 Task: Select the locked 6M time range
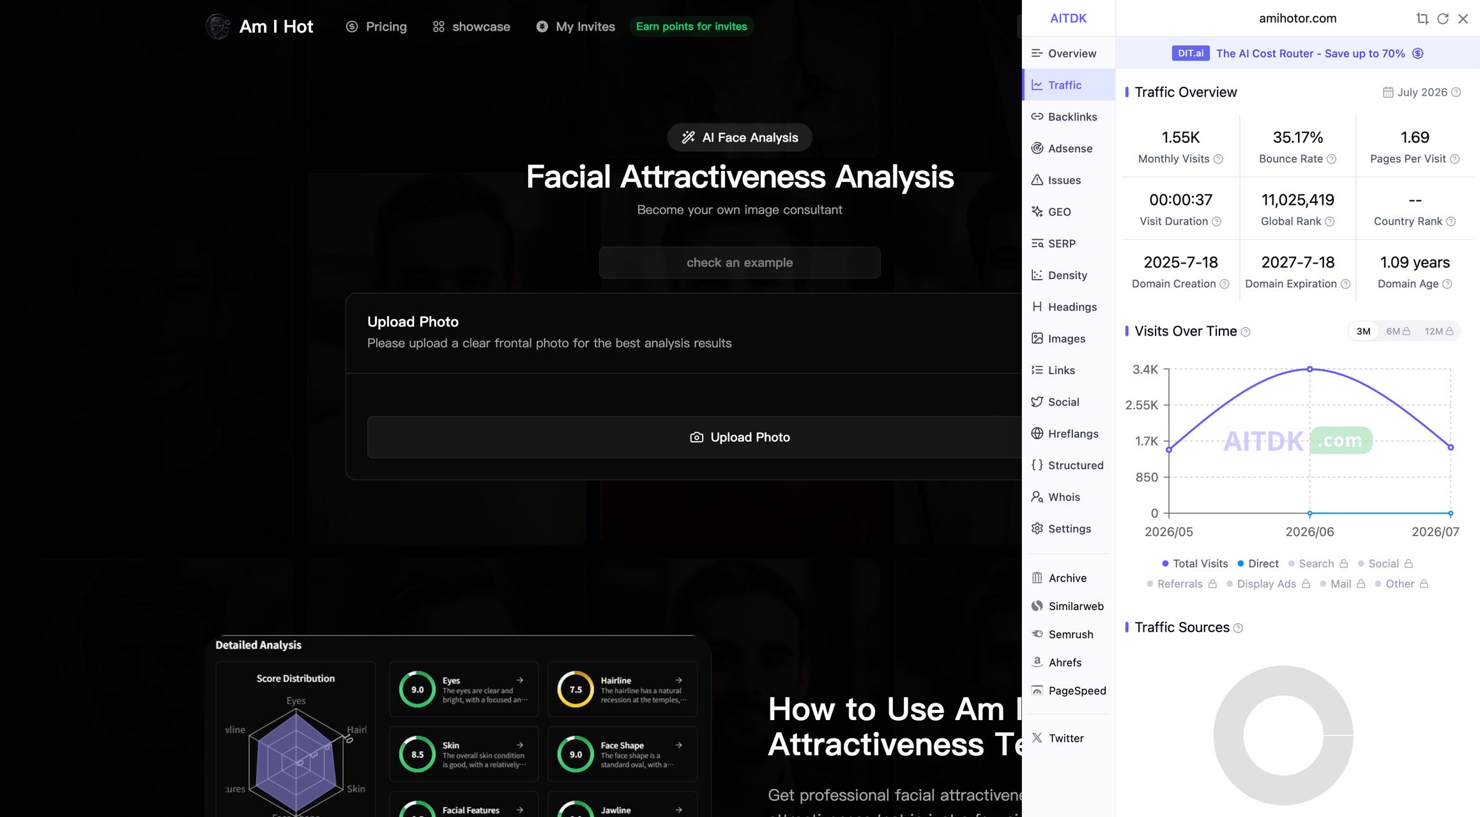[x=1398, y=331]
